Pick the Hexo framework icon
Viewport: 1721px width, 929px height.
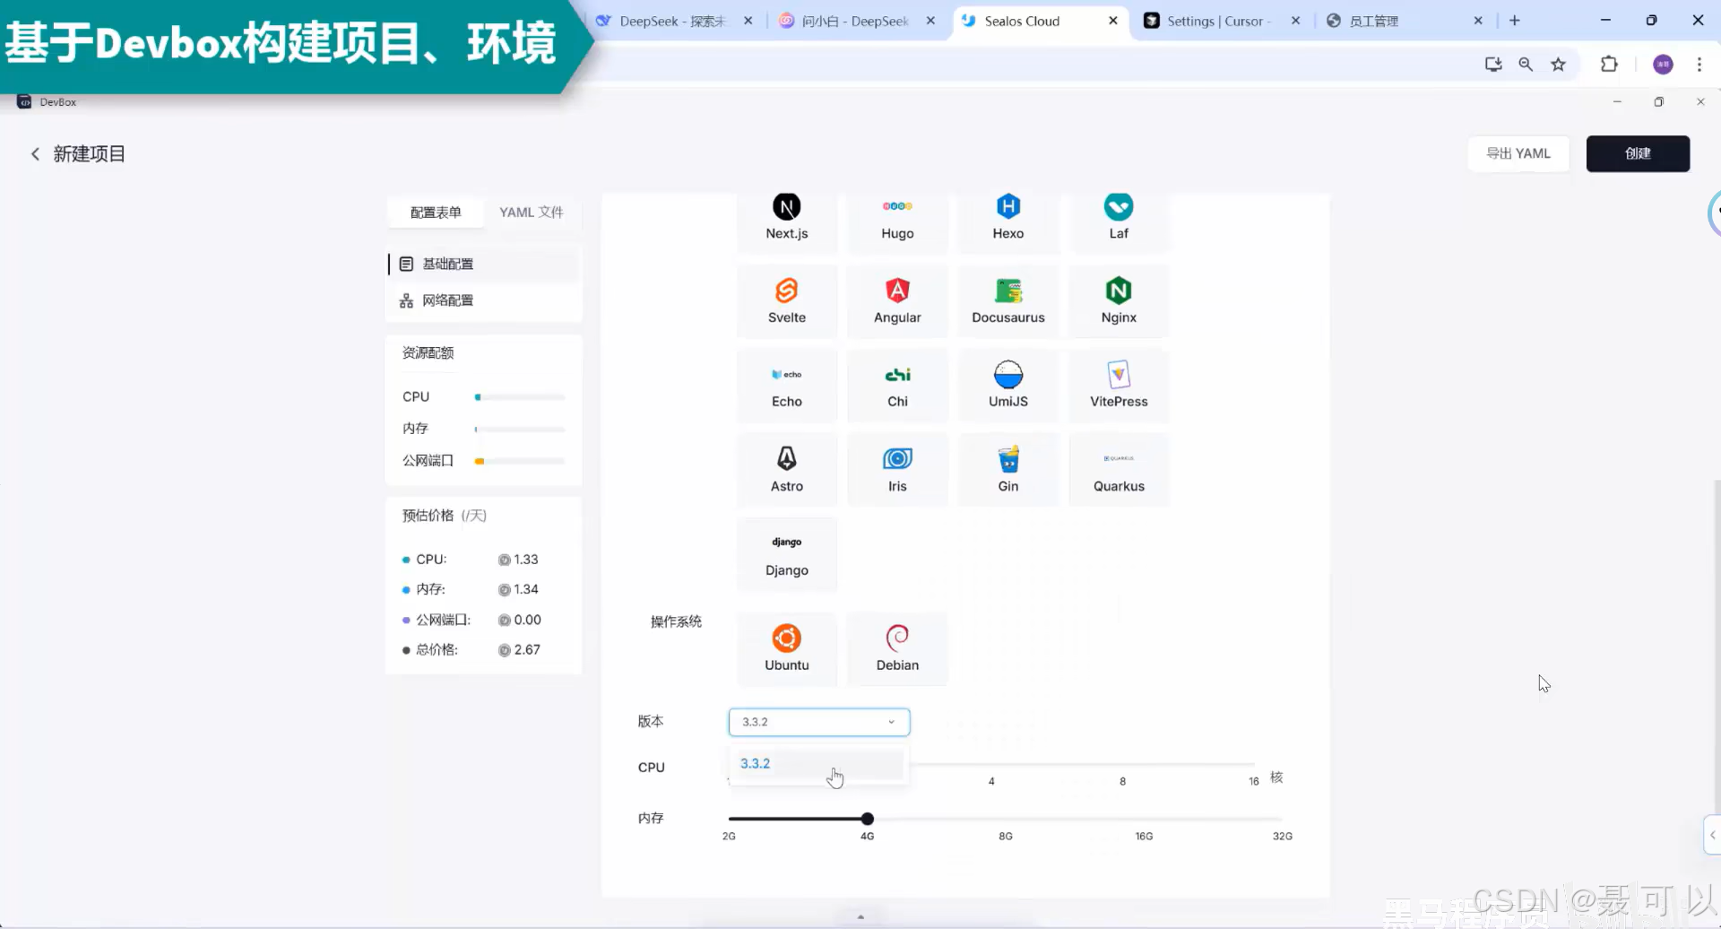pos(1008,206)
